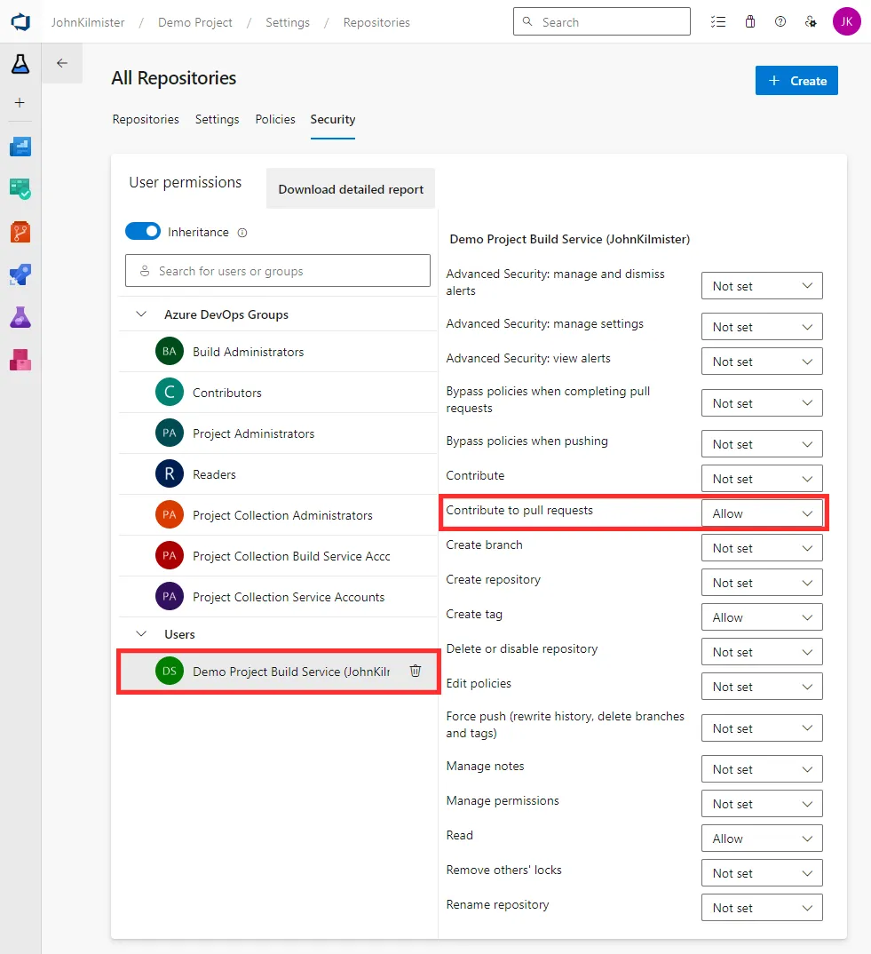Viewport: 871px width, 954px height.
Task: Click Search for users or groups field
Action: tap(277, 271)
